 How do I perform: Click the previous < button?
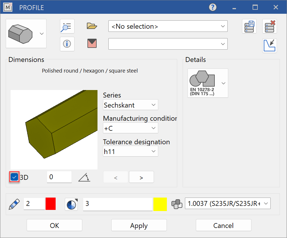(x=116, y=177)
